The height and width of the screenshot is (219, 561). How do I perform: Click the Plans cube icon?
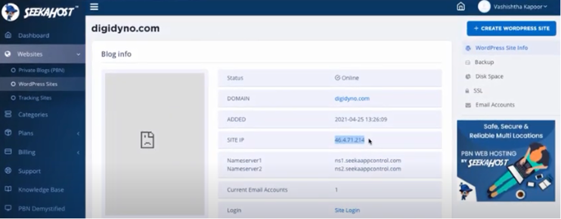coord(8,133)
